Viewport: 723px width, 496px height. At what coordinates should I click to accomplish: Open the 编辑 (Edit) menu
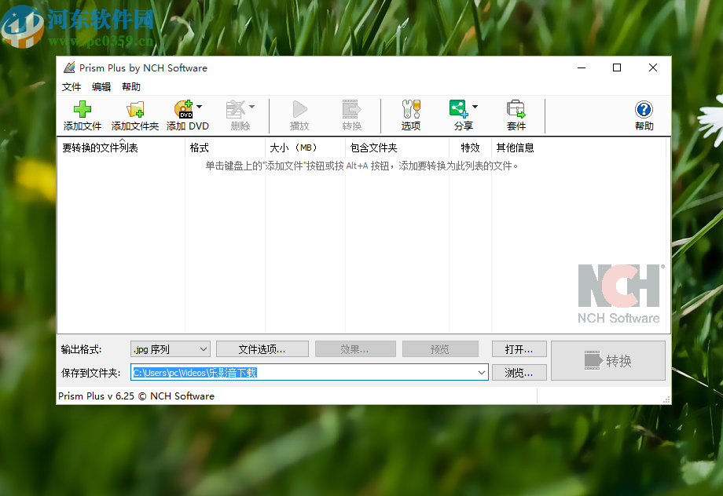(101, 86)
